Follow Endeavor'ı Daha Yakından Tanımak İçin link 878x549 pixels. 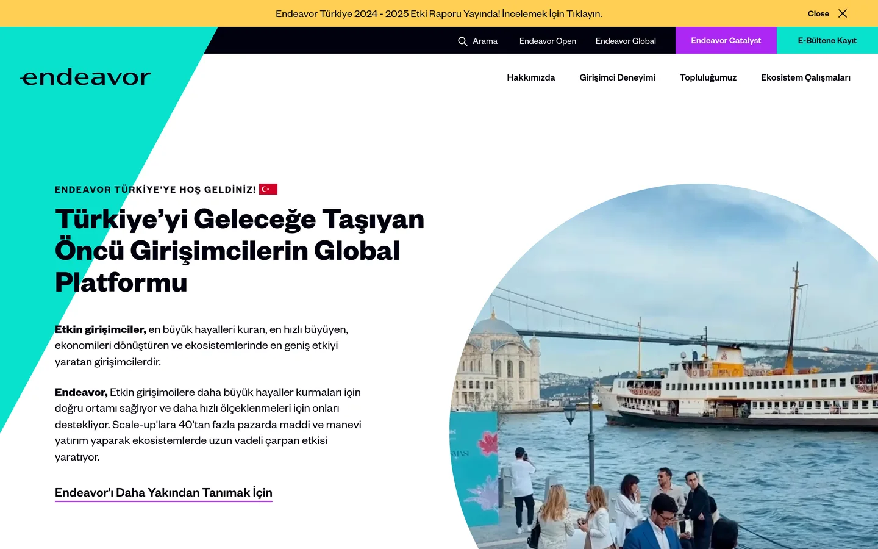pyautogui.click(x=163, y=493)
